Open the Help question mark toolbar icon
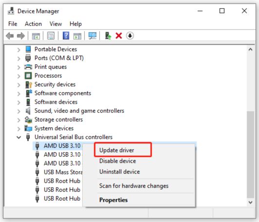Viewport: 259px width, 222px height. (66, 36)
